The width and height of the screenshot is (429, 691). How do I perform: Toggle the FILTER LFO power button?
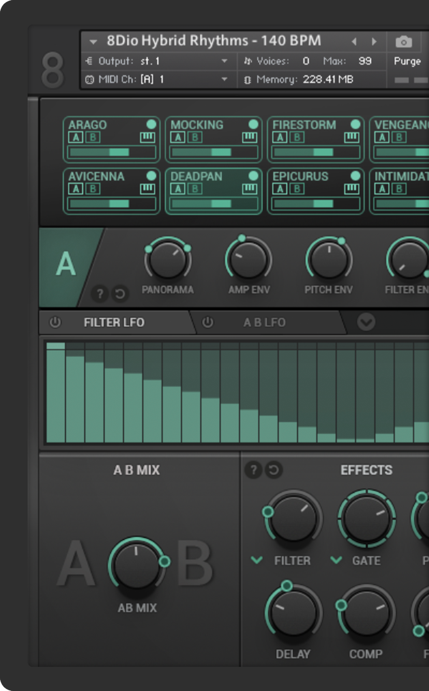(x=55, y=322)
